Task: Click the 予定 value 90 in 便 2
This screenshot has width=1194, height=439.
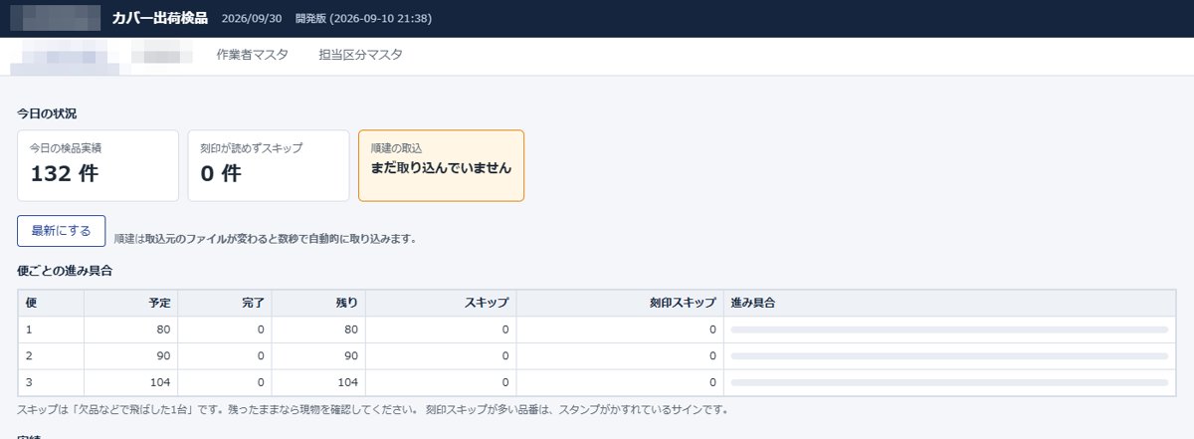Action: pos(164,356)
